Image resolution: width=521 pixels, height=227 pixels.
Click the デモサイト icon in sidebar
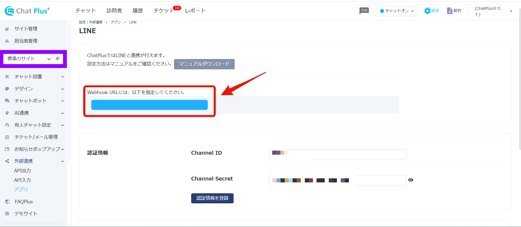(7, 214)
